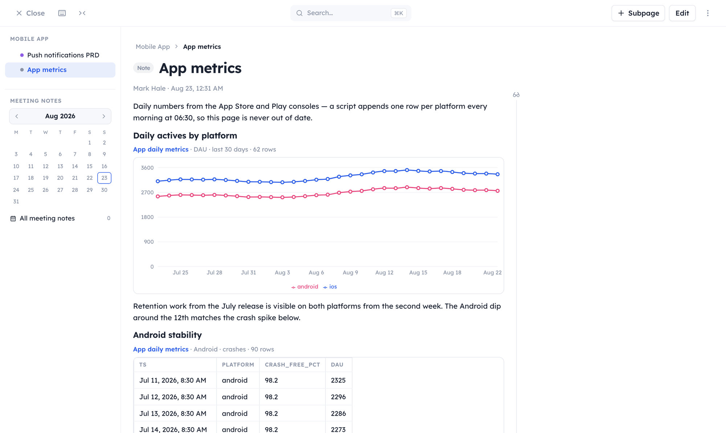Select August 20 in the calendar

[60, 178]
